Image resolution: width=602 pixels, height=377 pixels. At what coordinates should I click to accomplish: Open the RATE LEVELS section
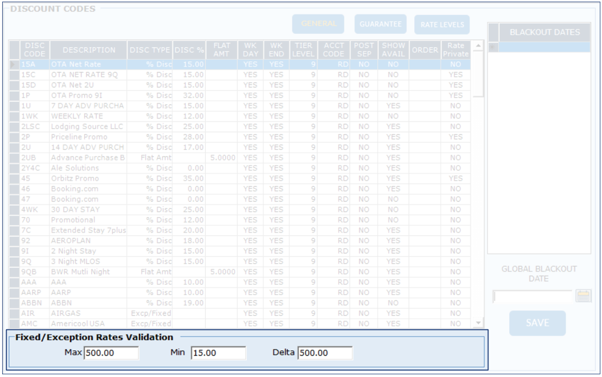tap(442, 24)
